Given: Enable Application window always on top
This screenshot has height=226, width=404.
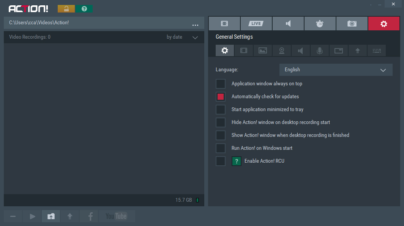Looking at the screenshot, I should coord(221,84).
